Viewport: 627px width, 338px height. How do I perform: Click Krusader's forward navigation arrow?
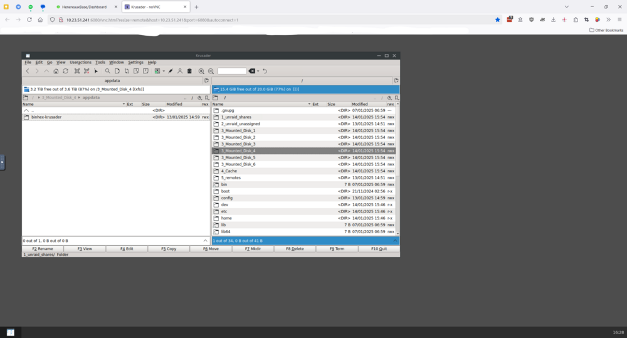[x=37, y=71]
